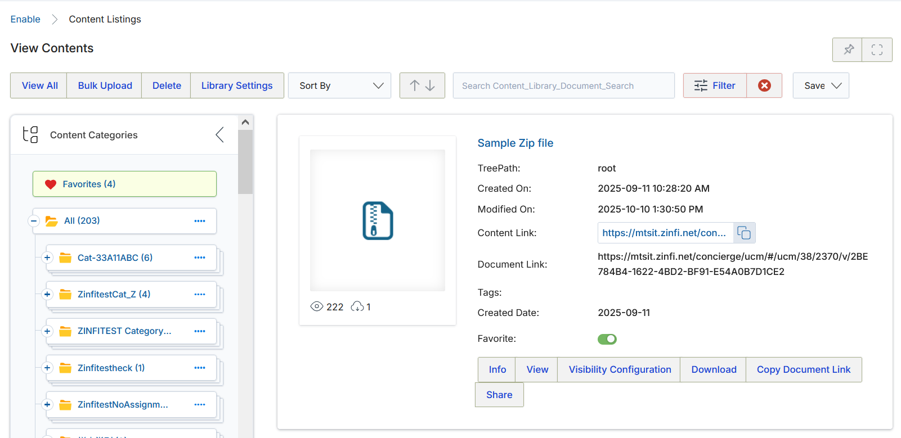901x438 pixels.
Task: Toggle fullscreen view icon
Action: pos(877,50)
